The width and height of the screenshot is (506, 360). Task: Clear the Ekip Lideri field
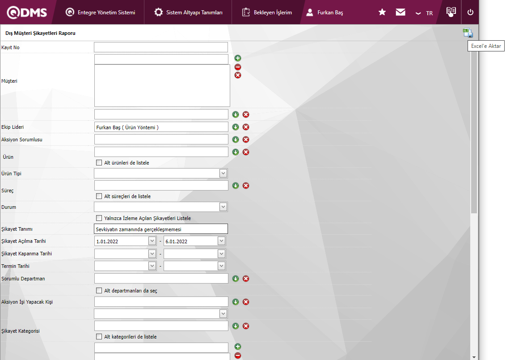pos(246,127)
